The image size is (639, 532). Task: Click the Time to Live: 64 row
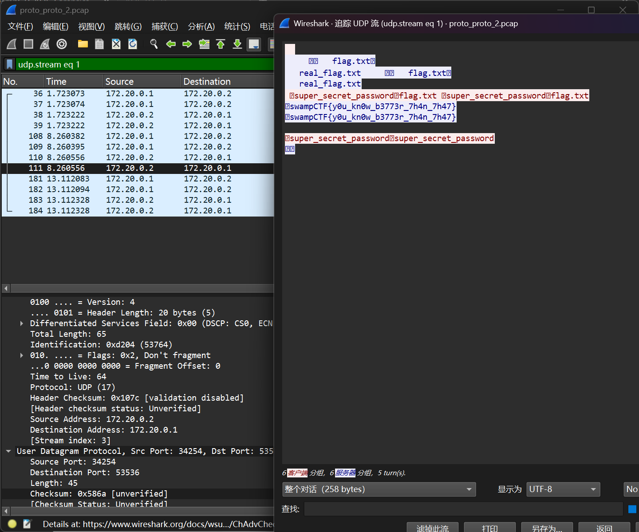pos(68,377)
